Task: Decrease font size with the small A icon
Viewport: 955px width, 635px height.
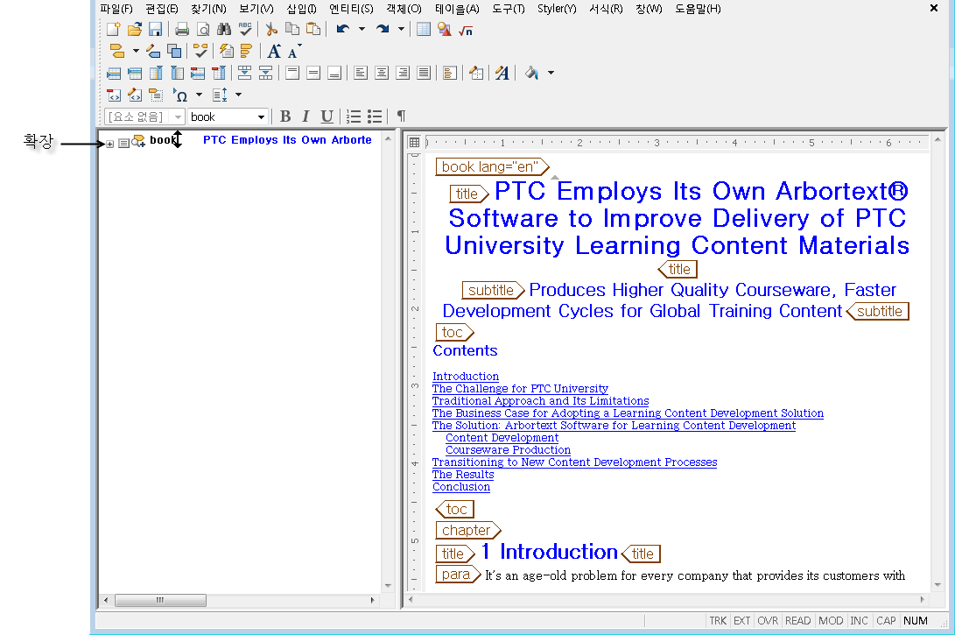Action: coord(295,51)
